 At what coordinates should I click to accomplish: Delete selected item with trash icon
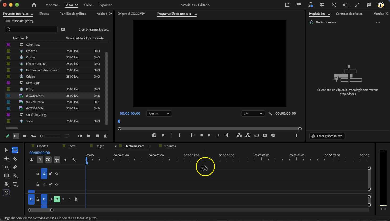[x=105, y=136]
